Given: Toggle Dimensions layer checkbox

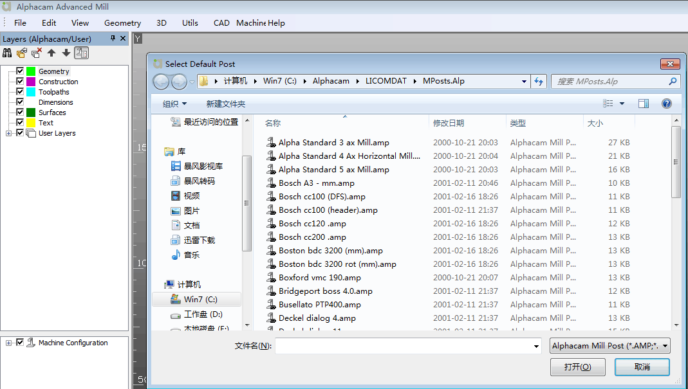Looking at the screenshot, I should coord(20,102).
